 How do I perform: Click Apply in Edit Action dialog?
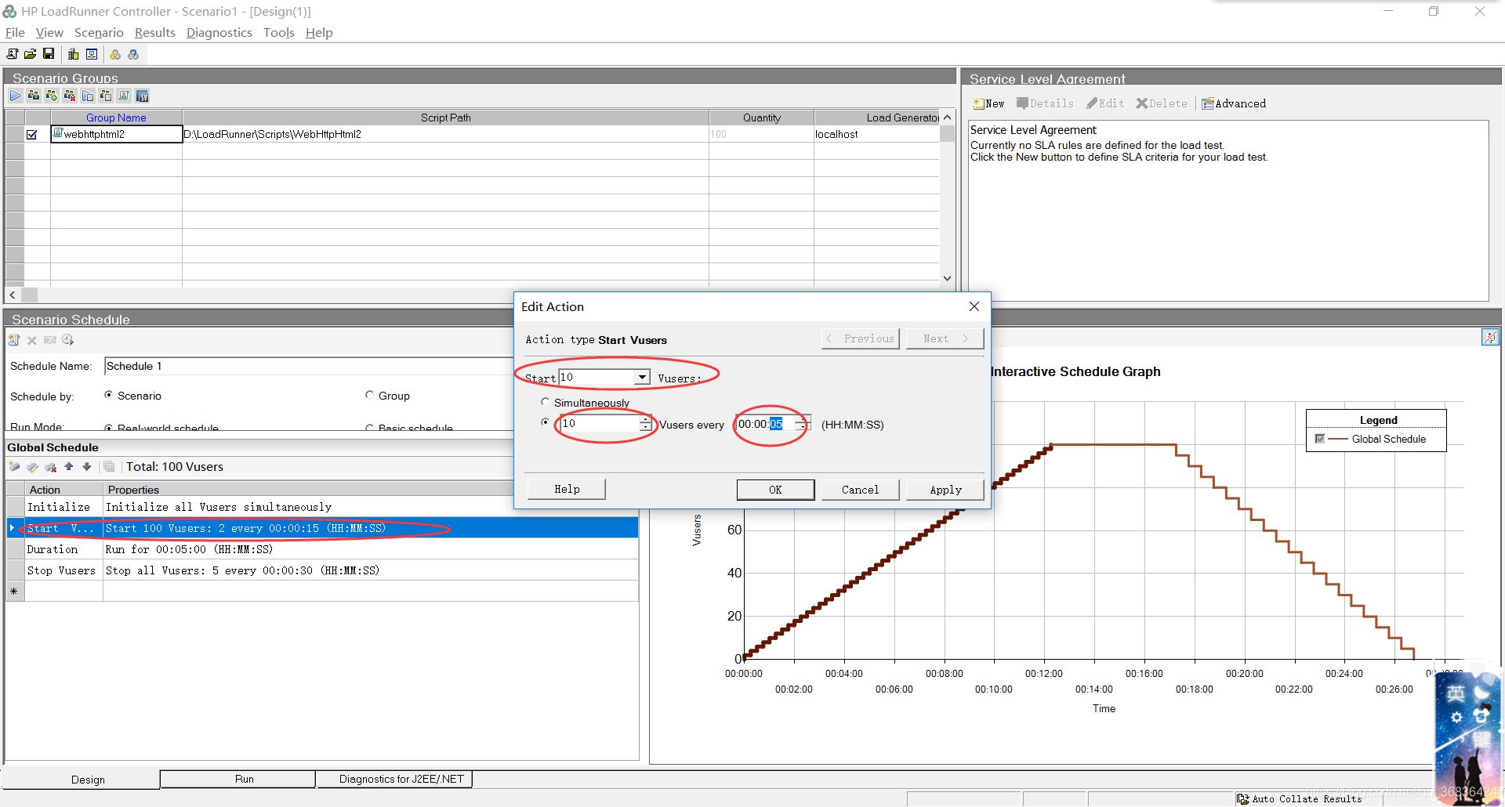click(x=945, y=490)
